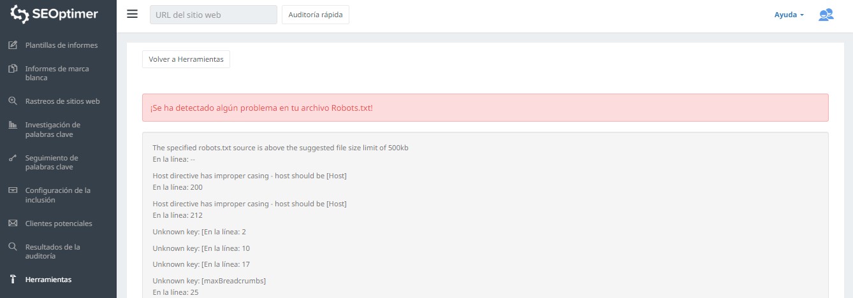The height and width of the screenshot is (298, 853).
Task: Click the Plantillas de informes edit icon
Action: click(x=12, y=45)
